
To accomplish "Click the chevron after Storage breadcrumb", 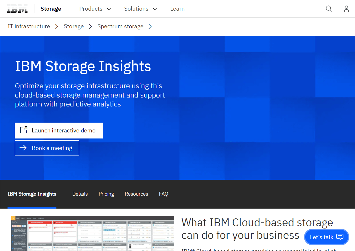I will [x=91, y=27].
